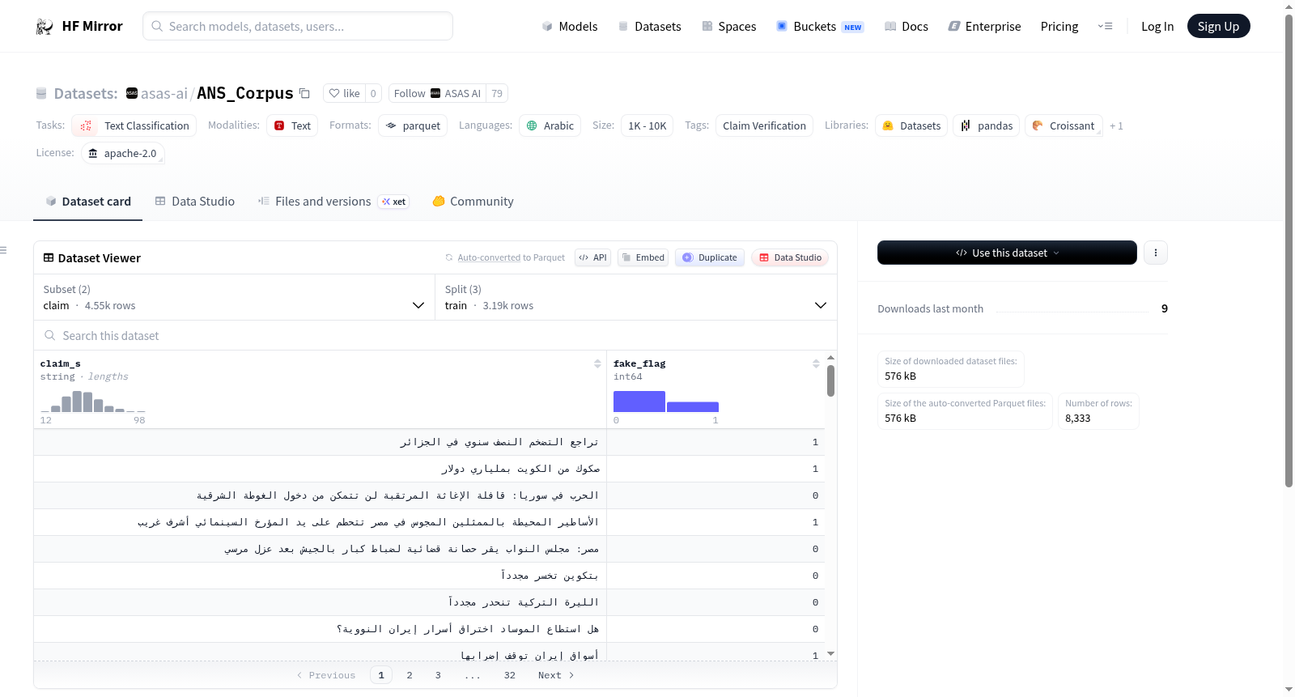Click the apache-2.0 license tag

(123, 153)
